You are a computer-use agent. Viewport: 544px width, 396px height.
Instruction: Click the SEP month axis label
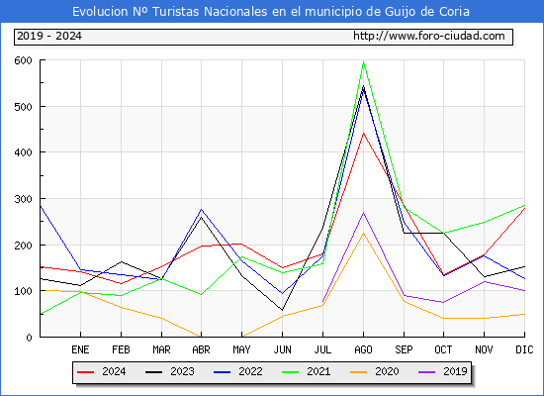click(404, 349)
